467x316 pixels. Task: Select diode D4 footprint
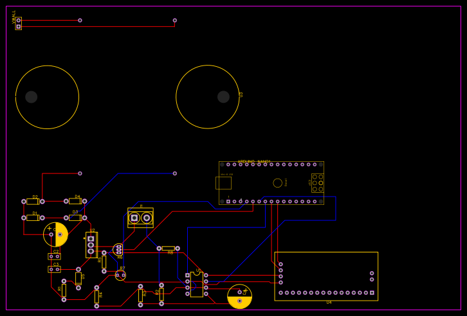point(75,201)
